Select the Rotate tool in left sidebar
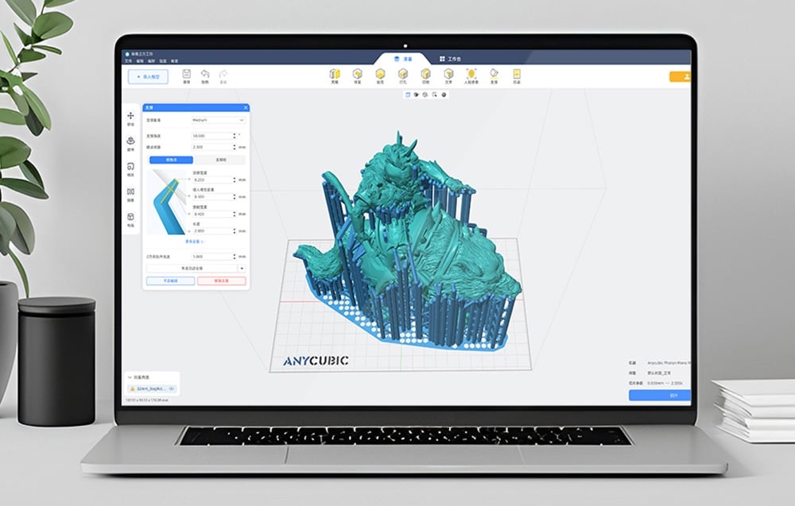 tap(130, 143)
